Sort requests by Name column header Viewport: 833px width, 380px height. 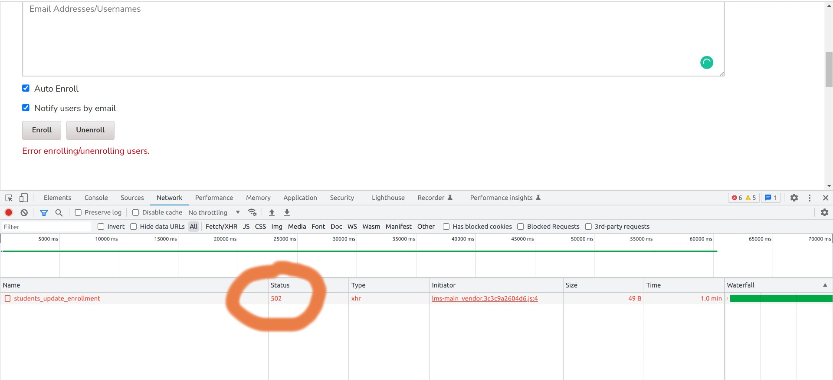click(x=134, y=285)
